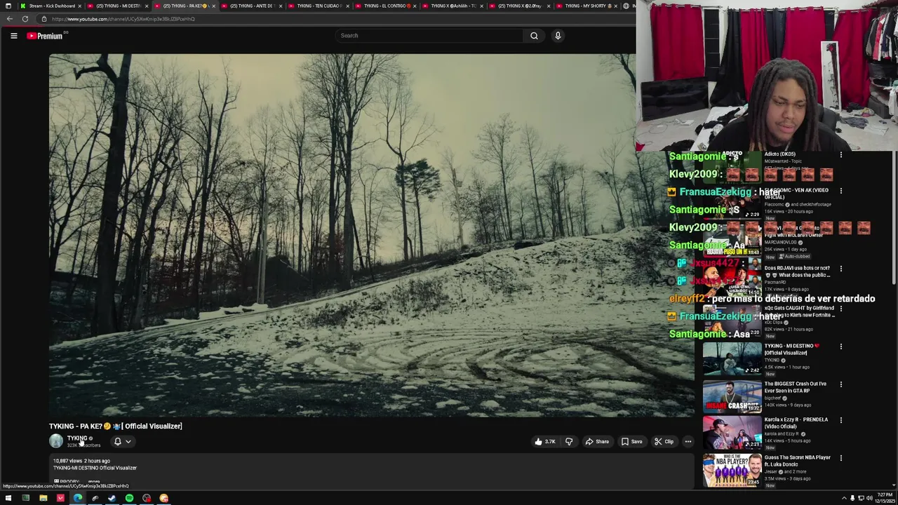Open Microsoft Edge from the taskbar
Viewport: 898px width, 505px height.
coord(77,499)
